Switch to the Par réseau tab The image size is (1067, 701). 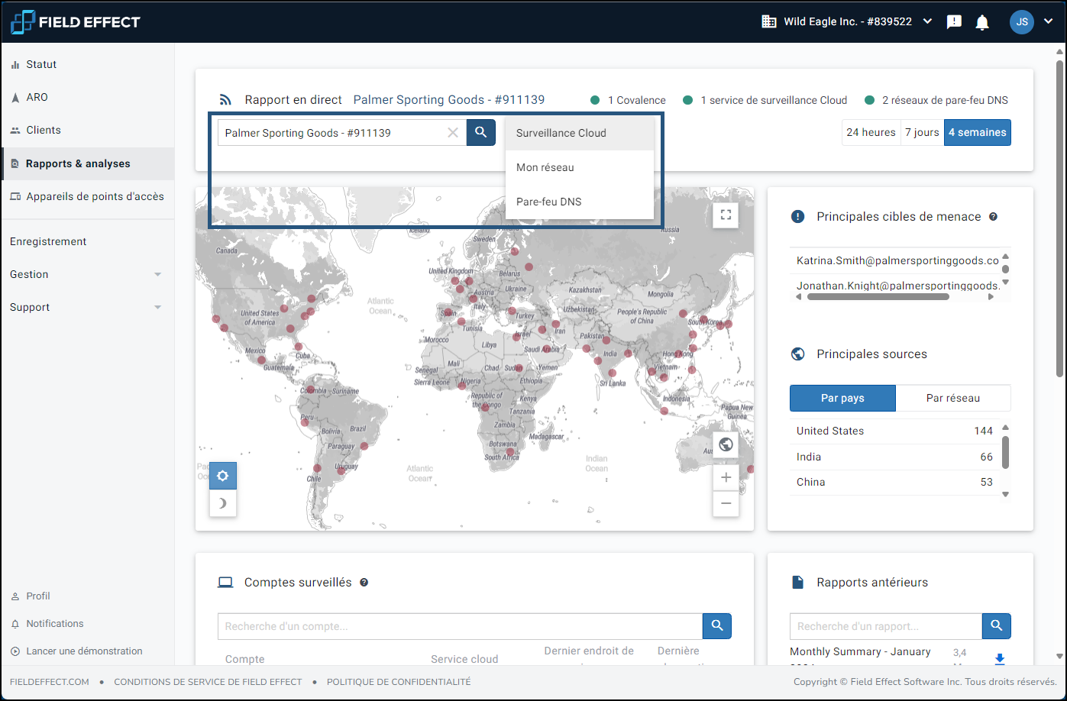click(953, 398)
